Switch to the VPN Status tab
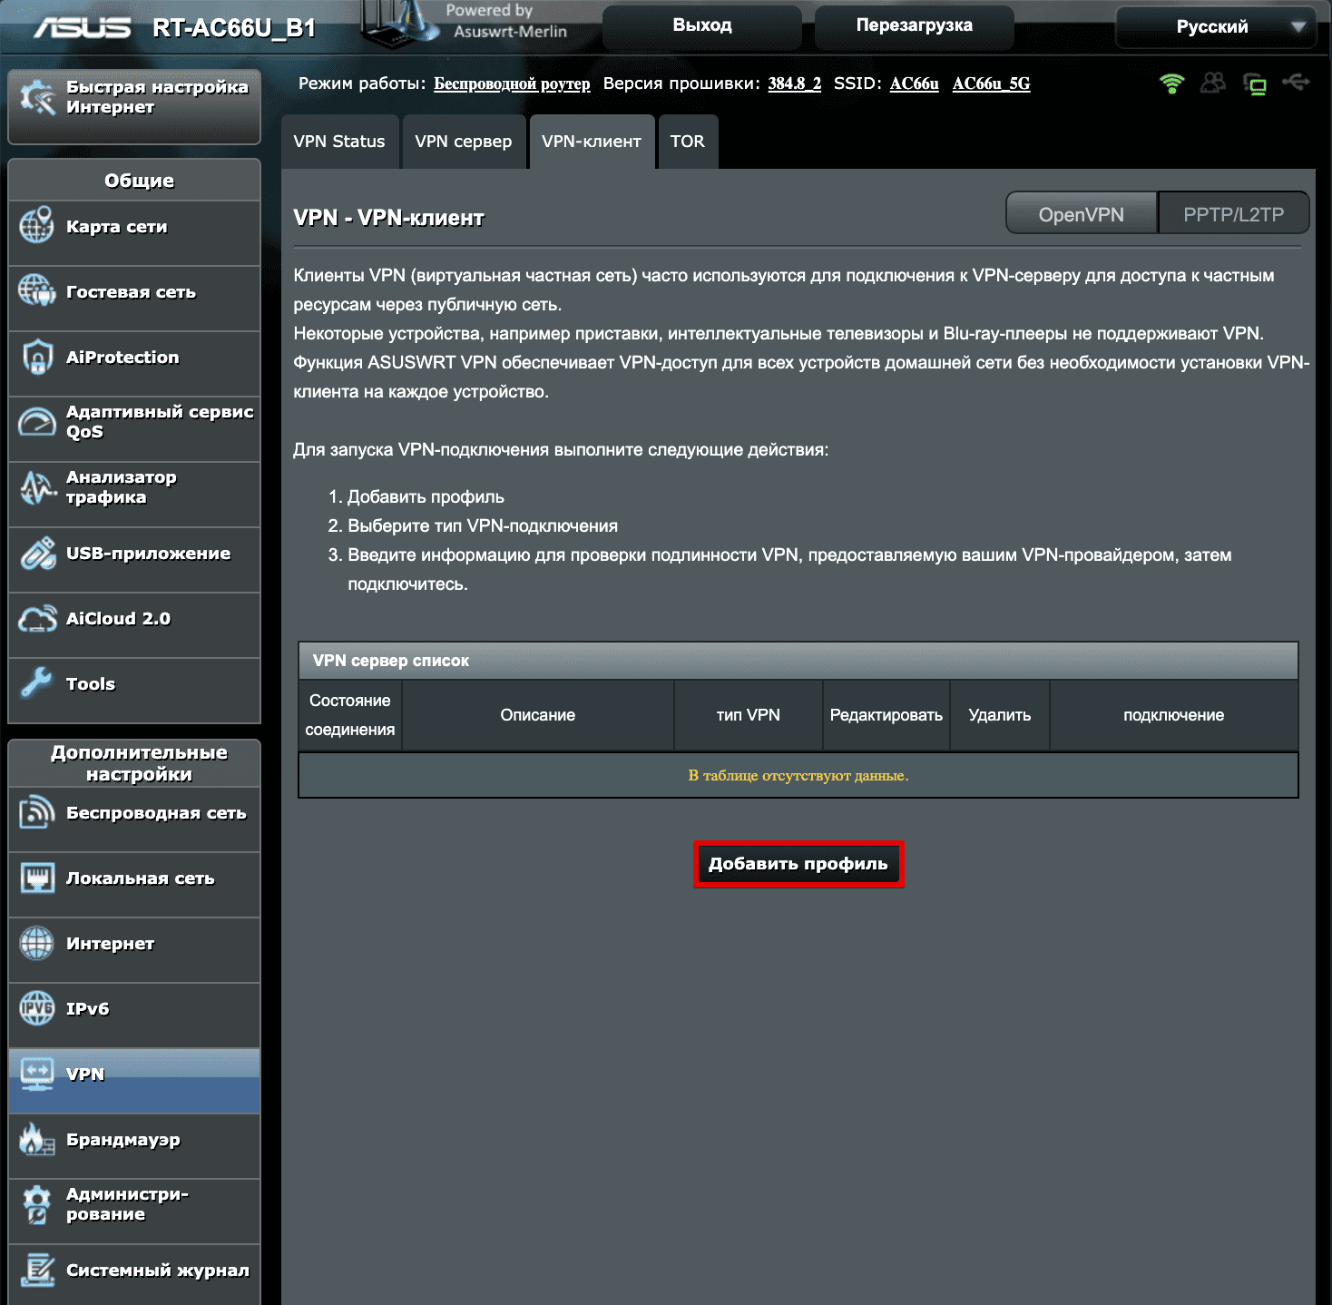1332x1305 pixels. tap(339, 142)
